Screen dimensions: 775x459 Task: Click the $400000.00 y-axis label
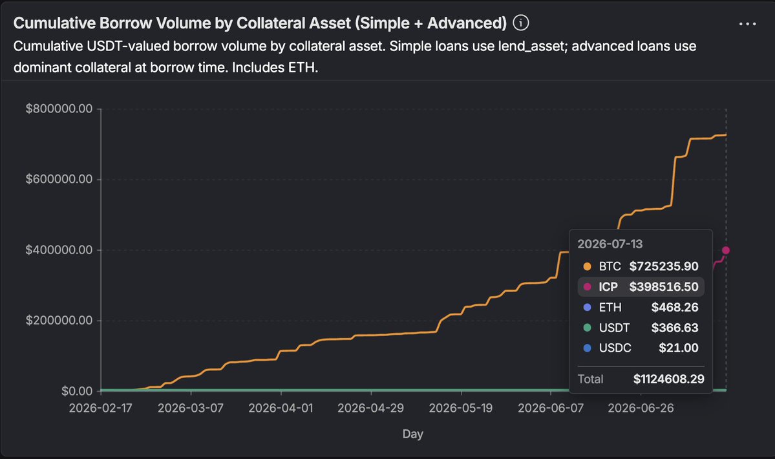pos(59,250)
